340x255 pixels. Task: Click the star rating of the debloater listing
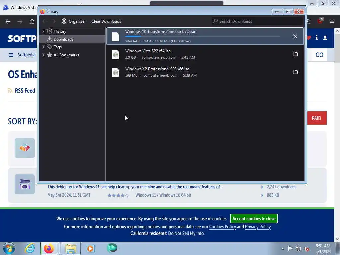pyautogui.click(x=118, y=195)
